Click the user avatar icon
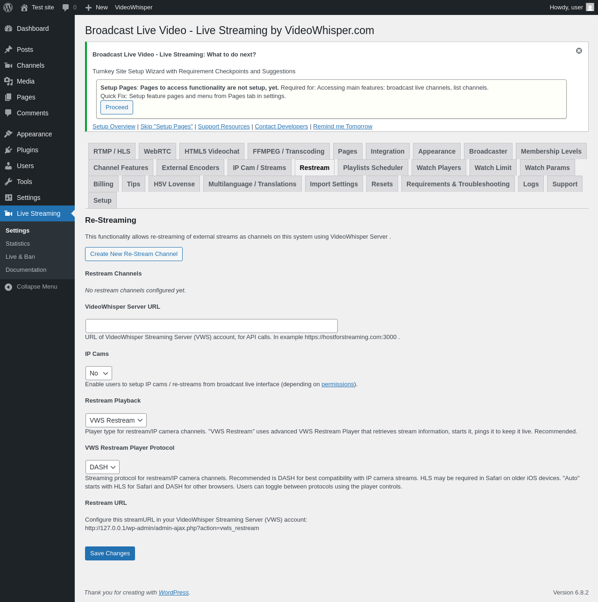 point(590,7)
